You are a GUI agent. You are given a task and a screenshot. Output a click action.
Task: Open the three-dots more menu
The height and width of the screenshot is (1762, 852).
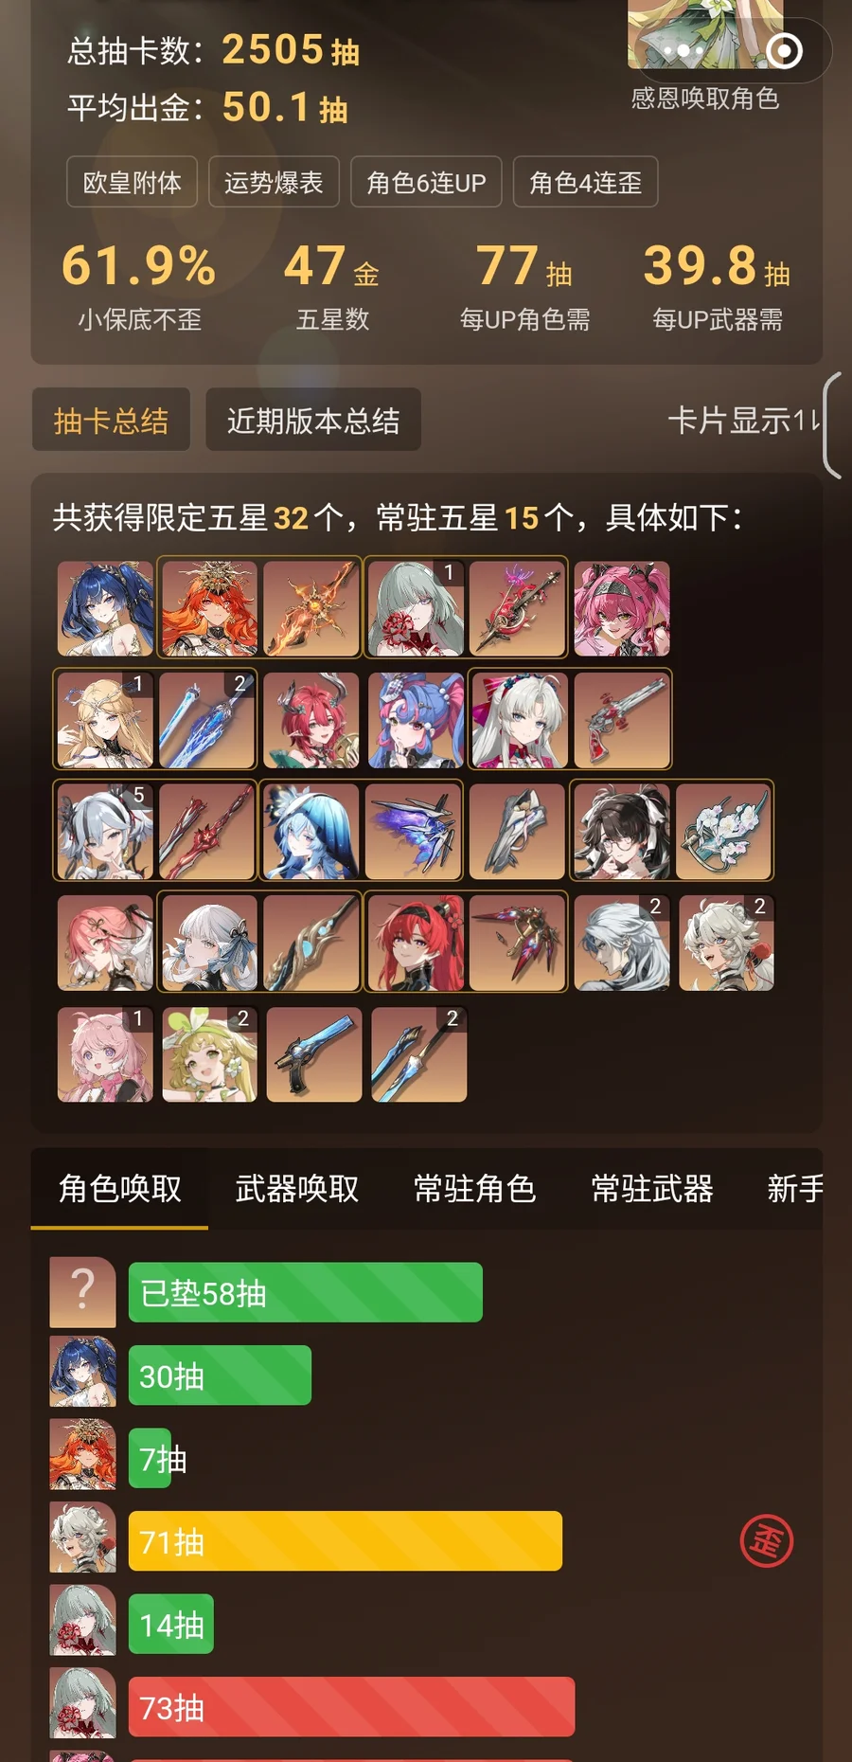[683, 50]
